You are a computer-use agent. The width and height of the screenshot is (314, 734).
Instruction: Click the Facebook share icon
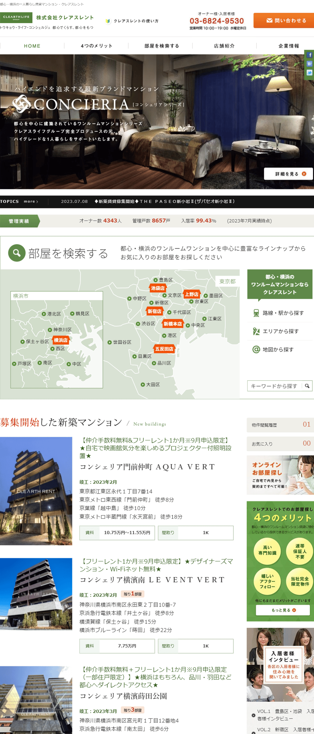(x=309, y=55)
